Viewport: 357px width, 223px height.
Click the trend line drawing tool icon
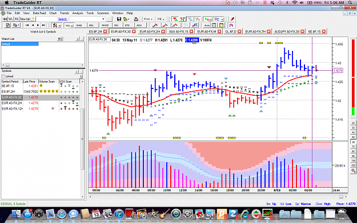tap(155, 25)
